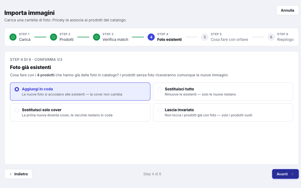Continue with the Avanti button label
Image resolution: width=301 pixels, height=188 pixels.
pyautogui.click(x=282, y=174)
